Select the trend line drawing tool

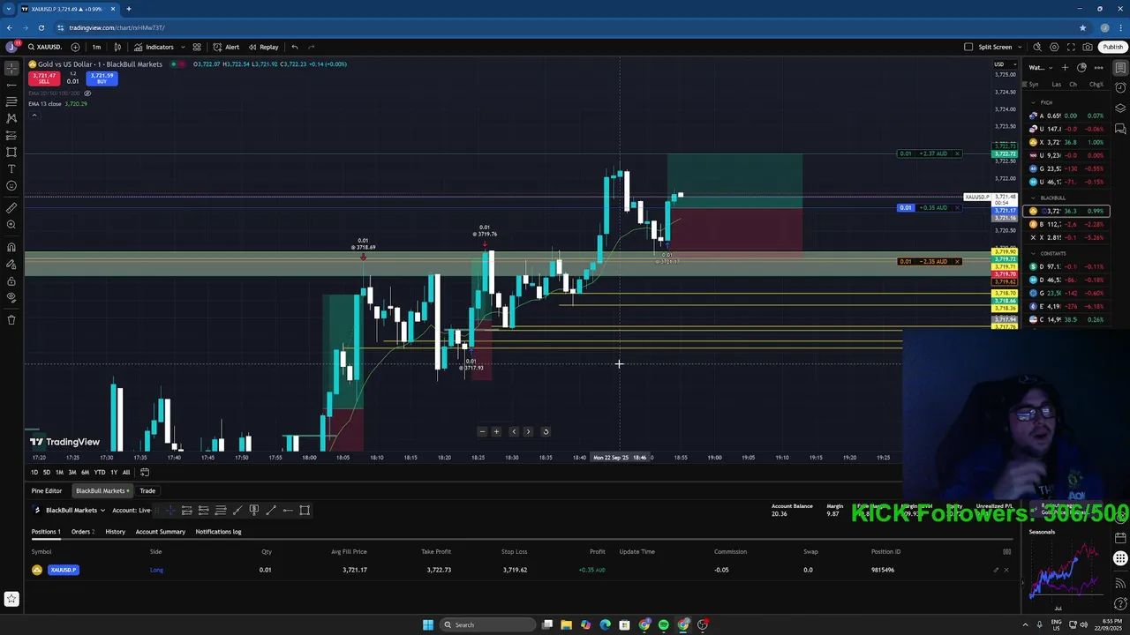pyautogui.click(x=11, y=85)
